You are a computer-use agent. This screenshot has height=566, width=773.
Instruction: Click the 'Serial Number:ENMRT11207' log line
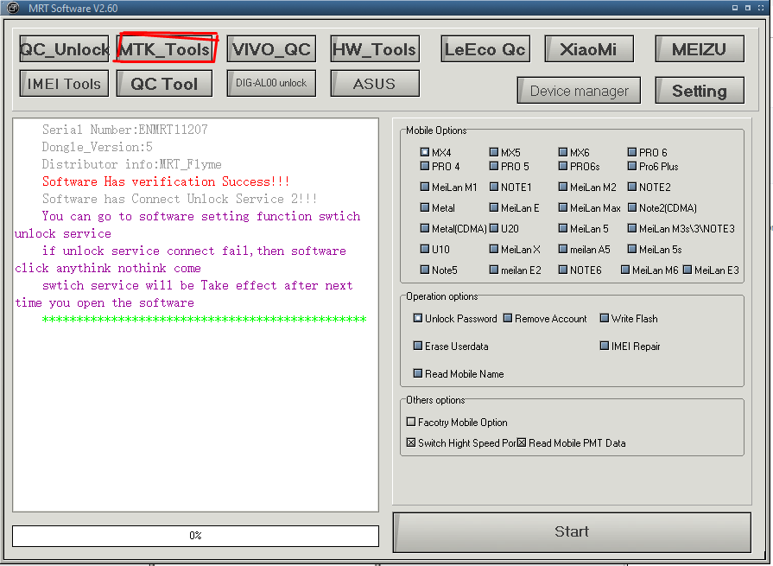(124, 130)
